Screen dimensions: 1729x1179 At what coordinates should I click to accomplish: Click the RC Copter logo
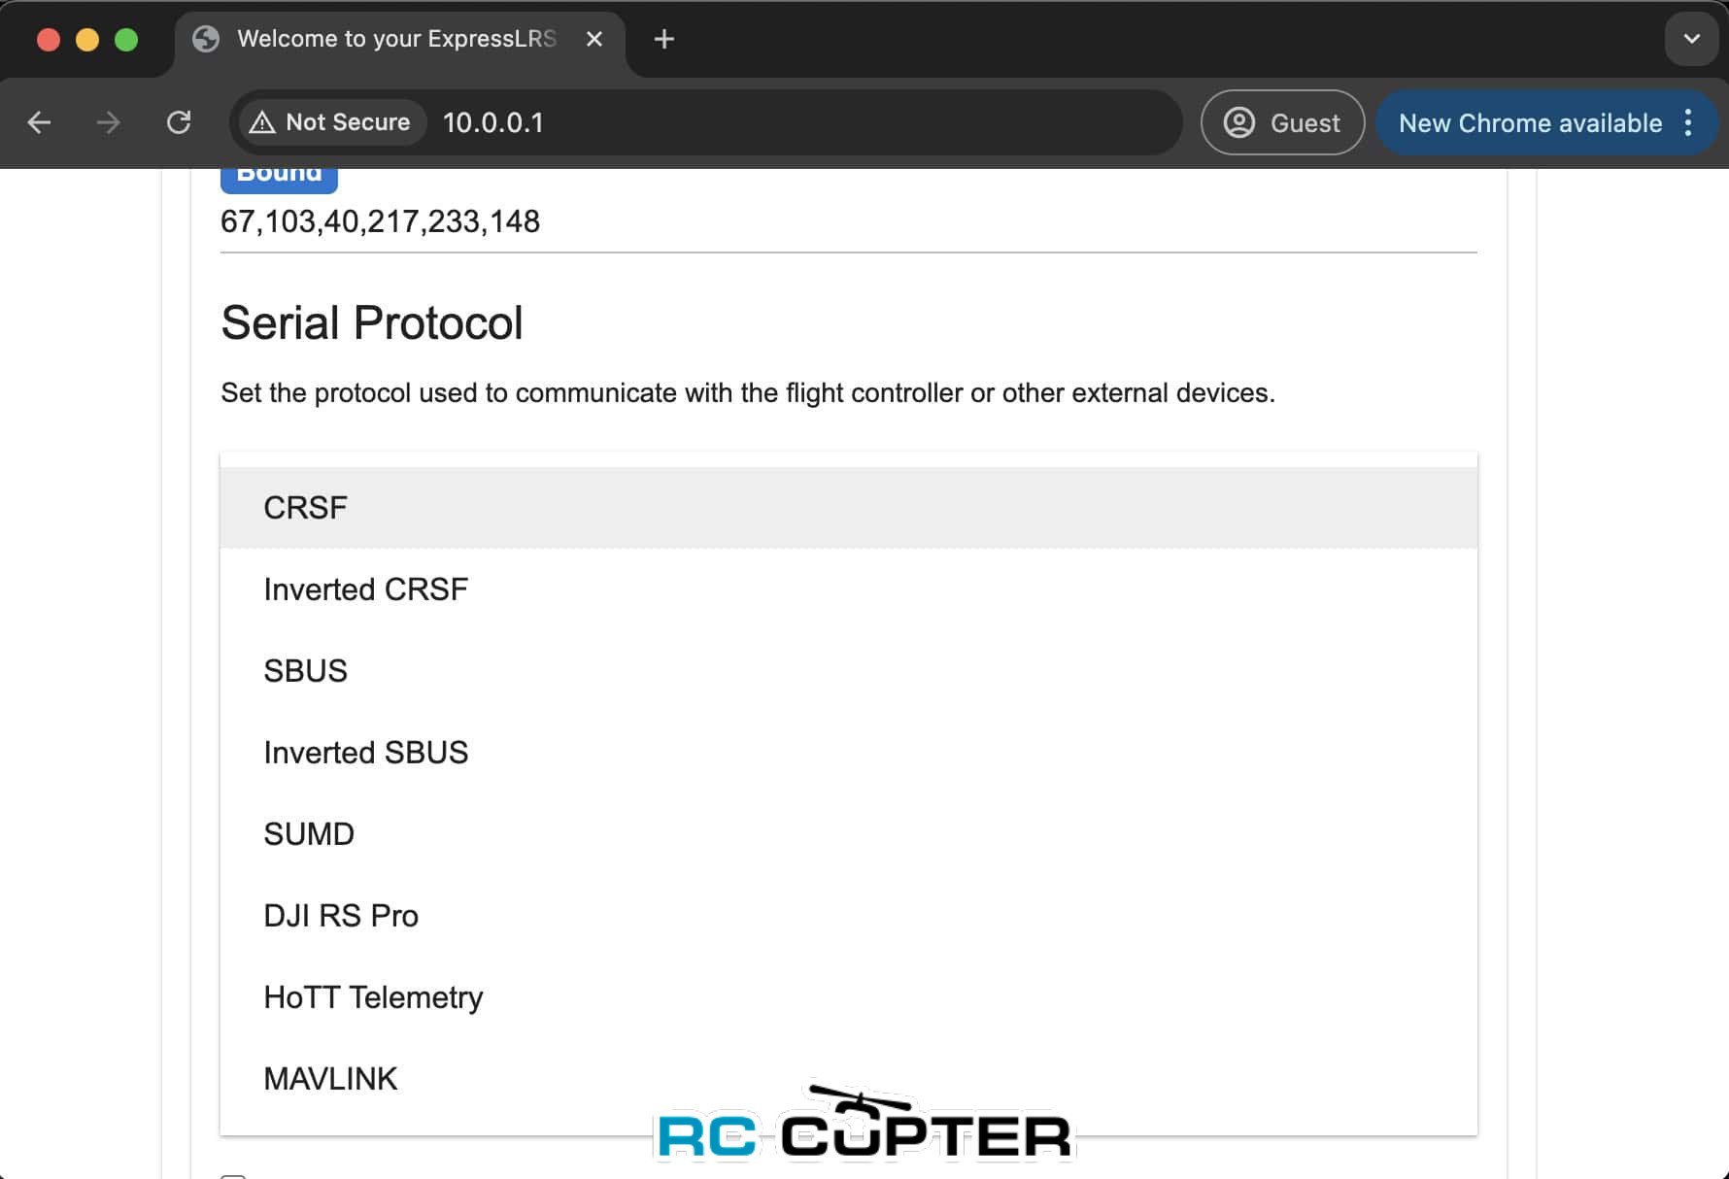pyautogui.click(x=864, y=1127)
